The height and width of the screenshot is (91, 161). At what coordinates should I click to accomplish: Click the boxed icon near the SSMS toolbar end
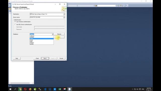point(125,6)
